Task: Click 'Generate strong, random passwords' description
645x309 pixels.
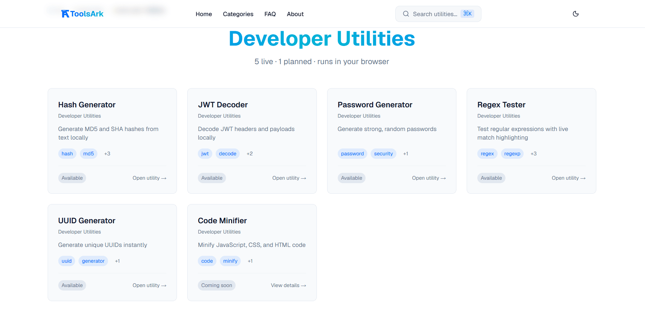Action: point(387,129)
